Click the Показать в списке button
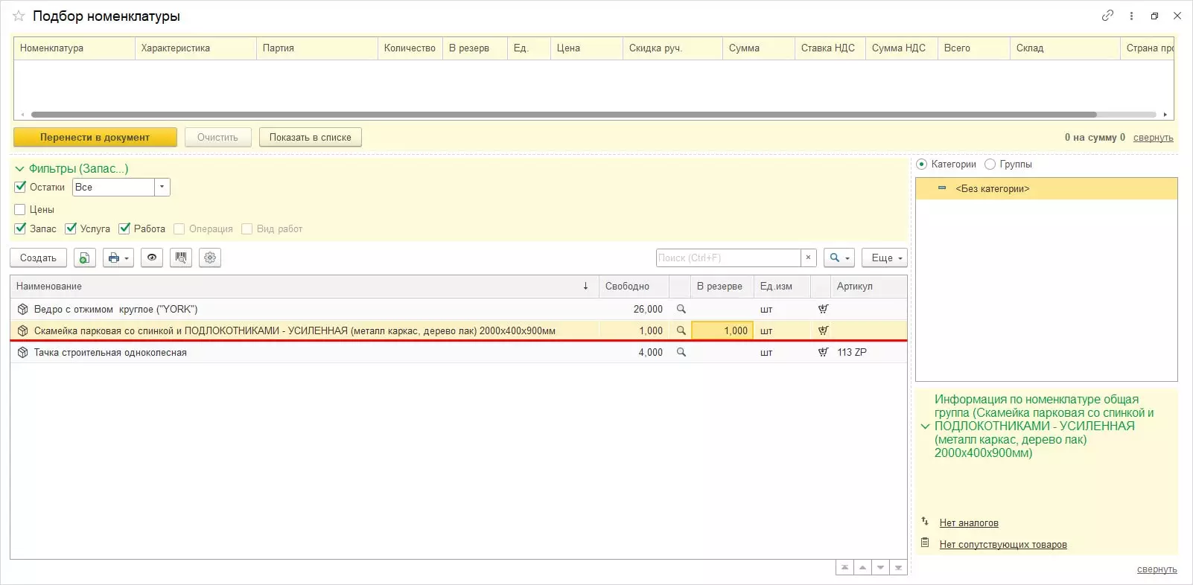The width and height of the screenshot is (1193, 585). coord(310,137)
